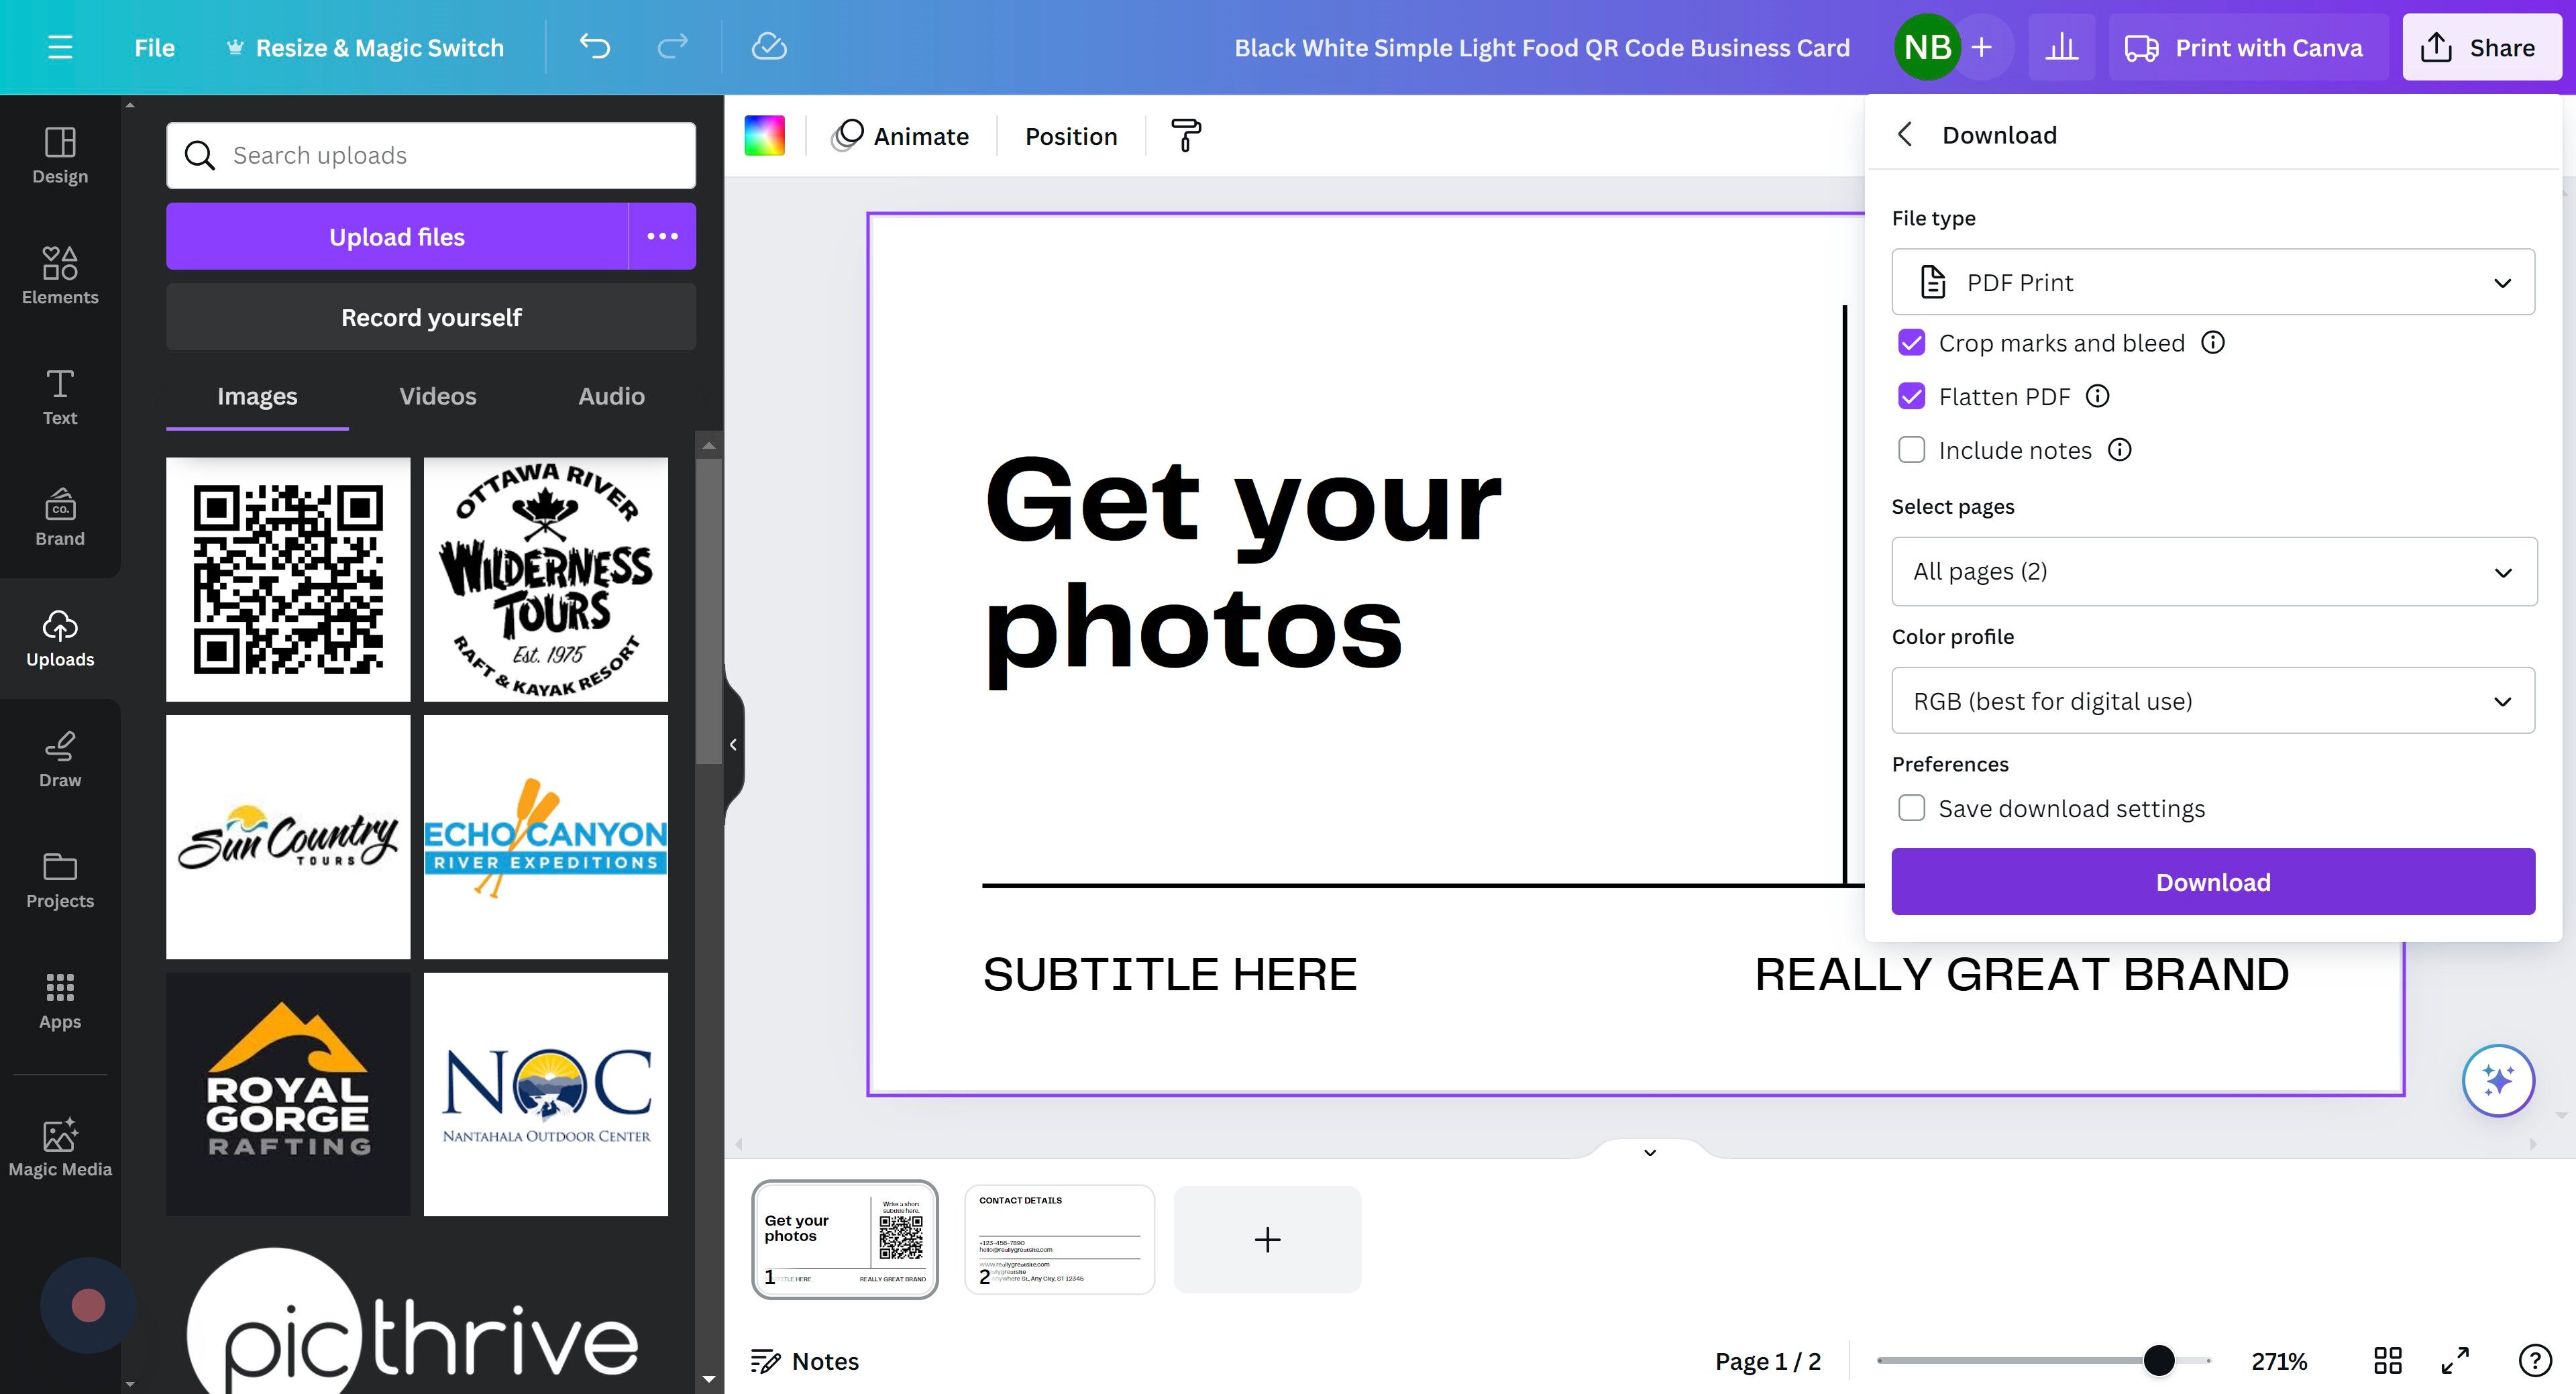Click the Upload files button
The image size is (2576, 1394).
(397, 237)
